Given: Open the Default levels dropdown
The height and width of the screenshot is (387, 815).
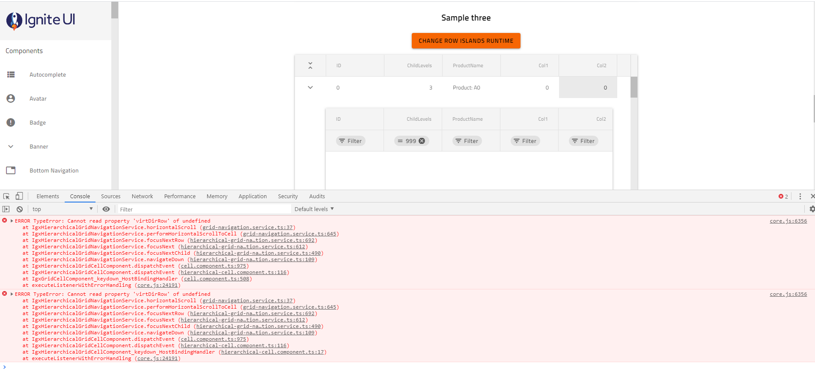Looking at the screenshot, I should coord(314,209).
